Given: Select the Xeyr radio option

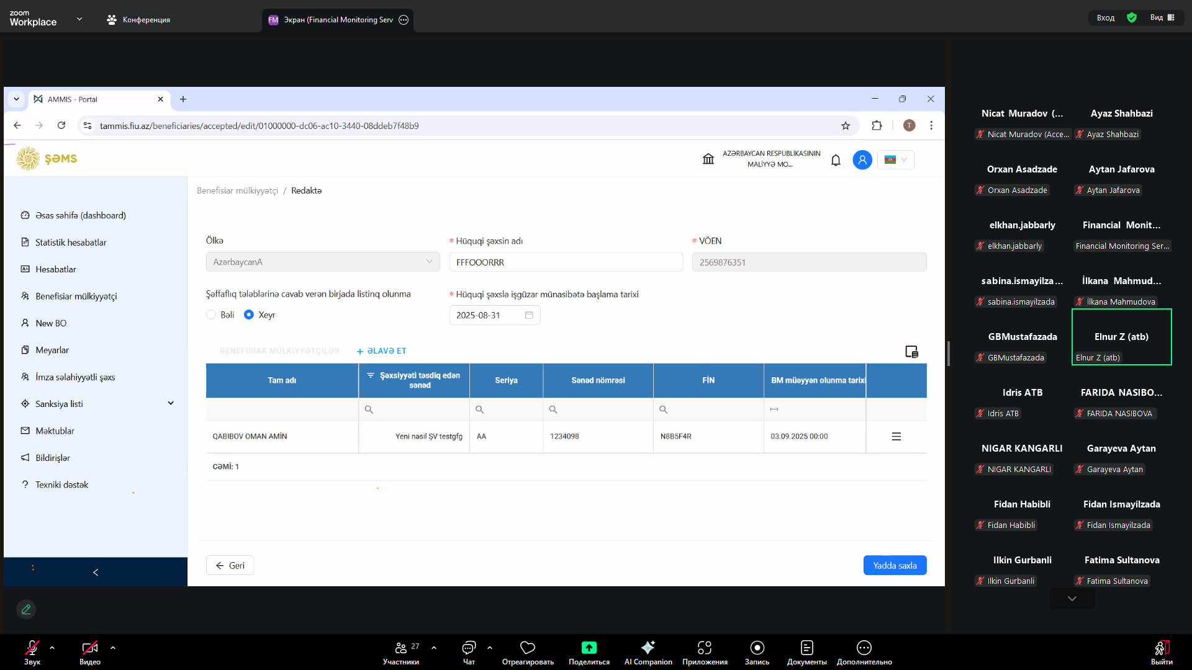Looking at the screenshot, I should (x=249, y=315).
